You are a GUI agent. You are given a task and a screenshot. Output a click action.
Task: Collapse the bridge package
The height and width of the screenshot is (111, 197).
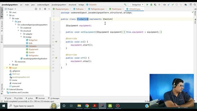pos(21,37)
